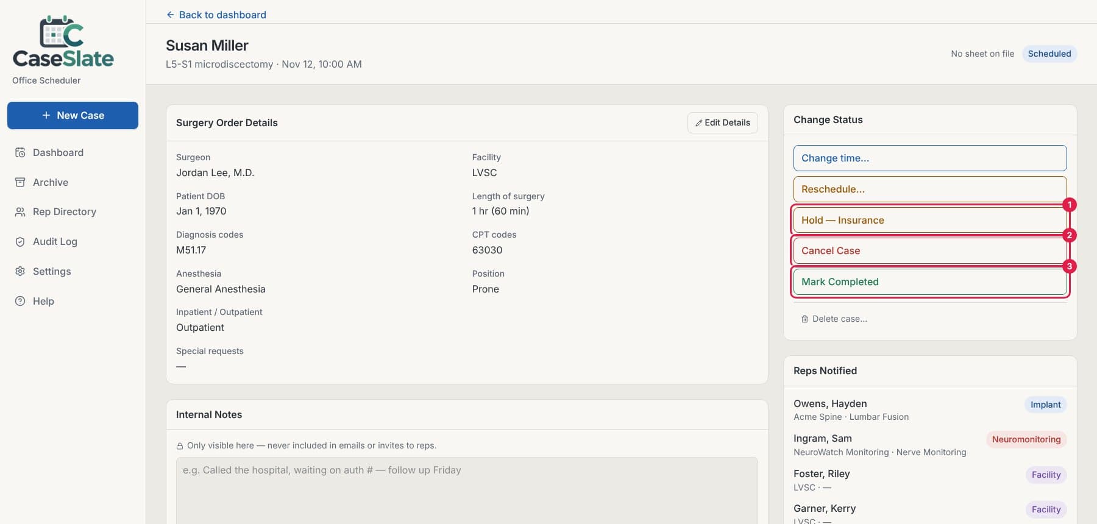Image resolution: width=1097 pixels, height=524 pixels.
Task: Open the Audit Log section
Action: (x=73, y=241)
